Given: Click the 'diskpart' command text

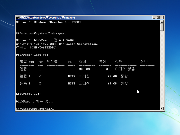Looking at the screenshot, I should coord(59,33).
